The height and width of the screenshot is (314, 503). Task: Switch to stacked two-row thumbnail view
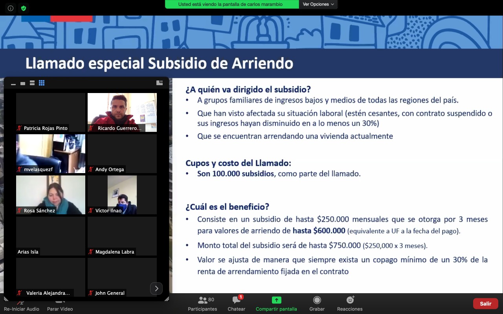click(32, 83)
